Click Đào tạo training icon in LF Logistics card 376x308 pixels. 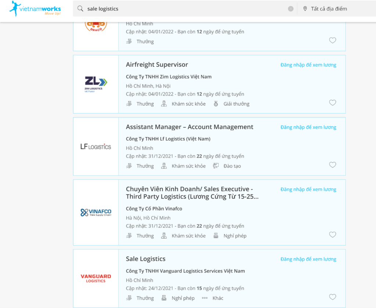click(x=216, y=166)
